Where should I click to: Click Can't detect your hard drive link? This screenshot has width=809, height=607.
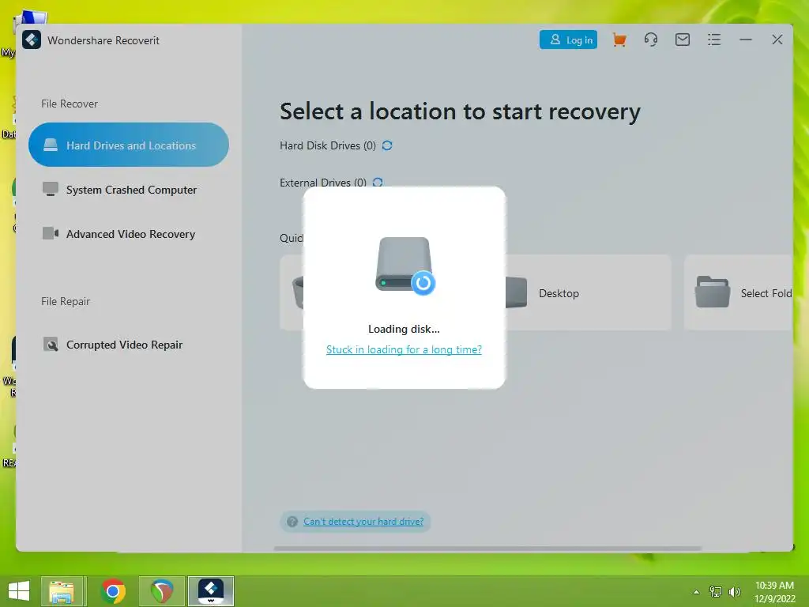[363, 522]
